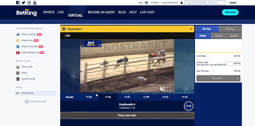Open the Live menu
255x126 pixels.
click(61, 12)
